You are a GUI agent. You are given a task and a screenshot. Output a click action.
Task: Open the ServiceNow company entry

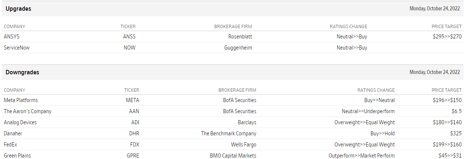(x=17, y=48)
